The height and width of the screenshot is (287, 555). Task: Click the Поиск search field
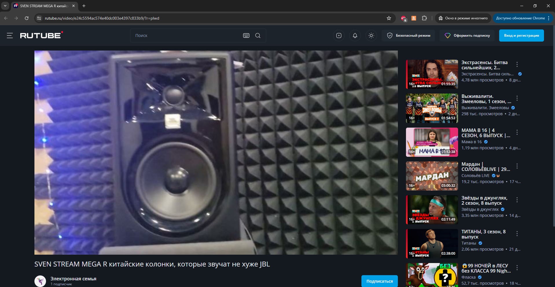coord(185,36)
